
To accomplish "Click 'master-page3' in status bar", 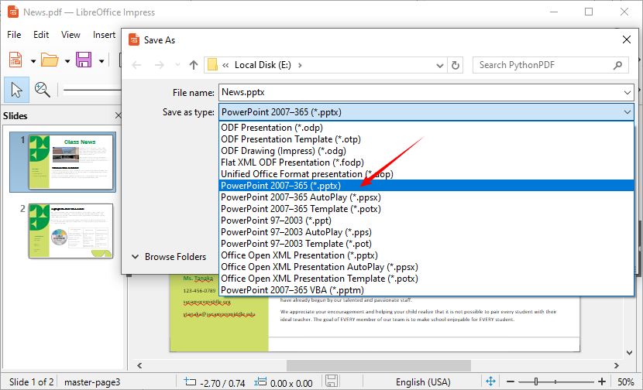I will point(92,382).
